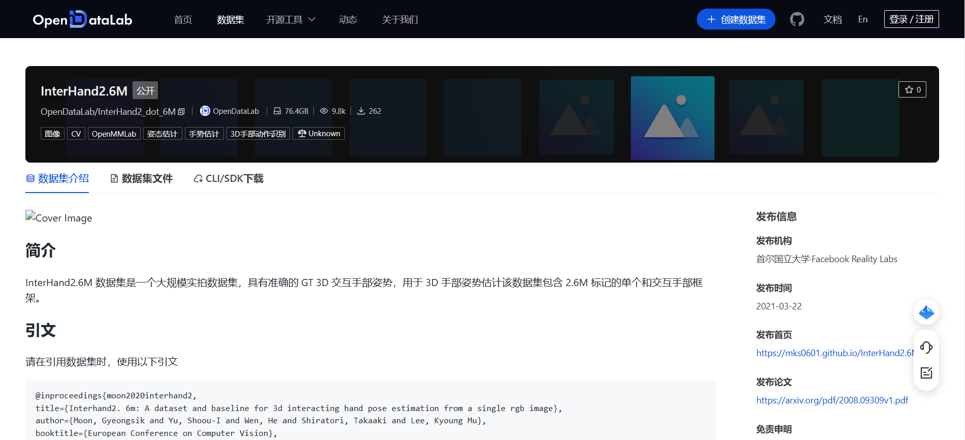Star the InterHand2.6M dataset
The height and width of the screenshot is (440, 965).
coord(912,89)
